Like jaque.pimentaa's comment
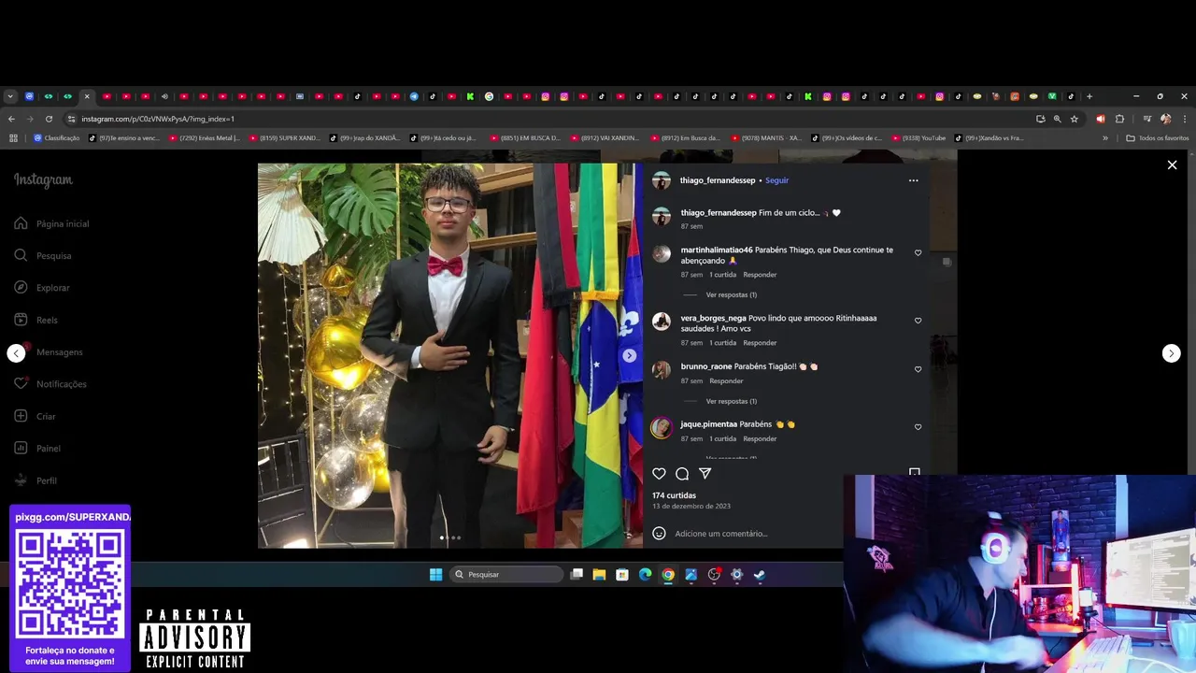 (x=918, y=427)
